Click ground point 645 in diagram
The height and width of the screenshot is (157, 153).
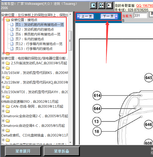tap(149, 78)
